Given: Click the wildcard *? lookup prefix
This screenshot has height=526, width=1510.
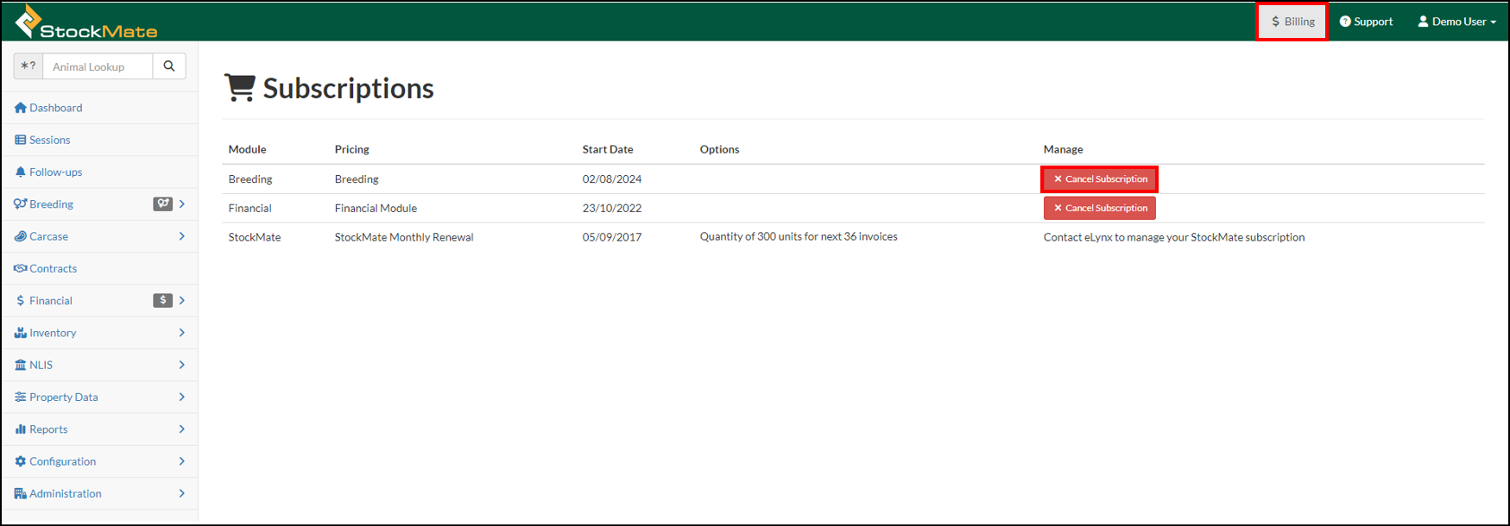Looking at the screenshot, I should [28, 66].
